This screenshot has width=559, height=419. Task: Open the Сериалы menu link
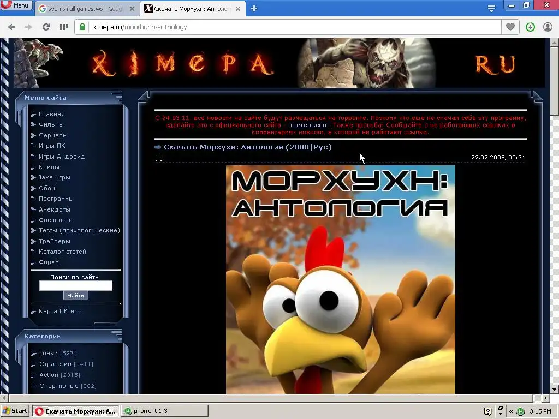pos(53,135)
